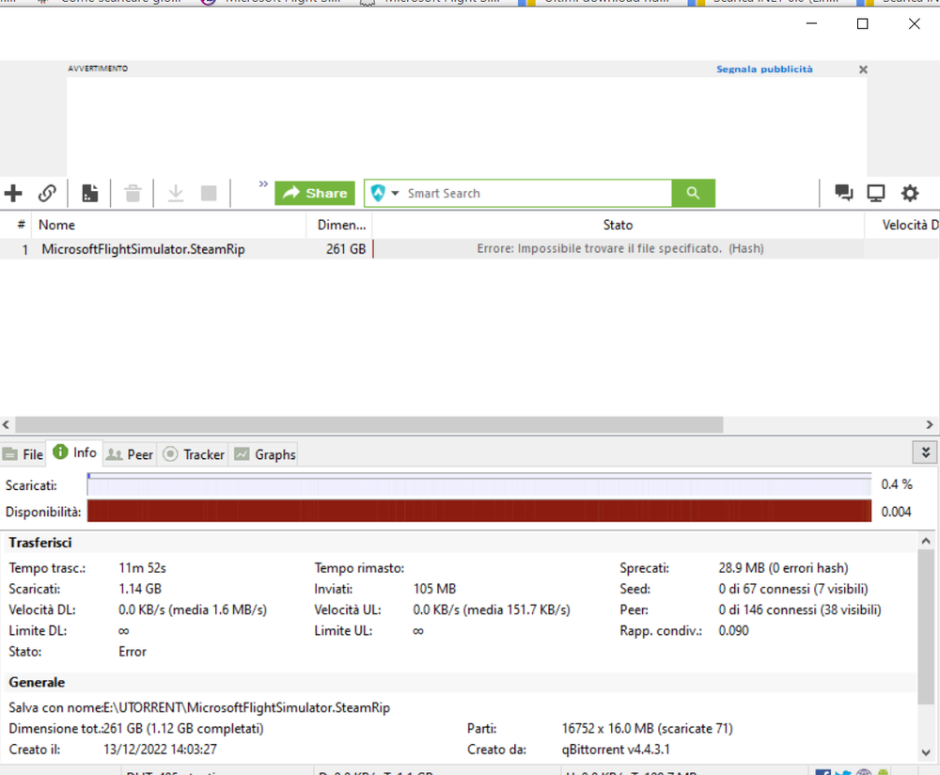Switch to the Tracker tab
The width and height of the screenshot is (940, 775).
click(x=194, y=454)
